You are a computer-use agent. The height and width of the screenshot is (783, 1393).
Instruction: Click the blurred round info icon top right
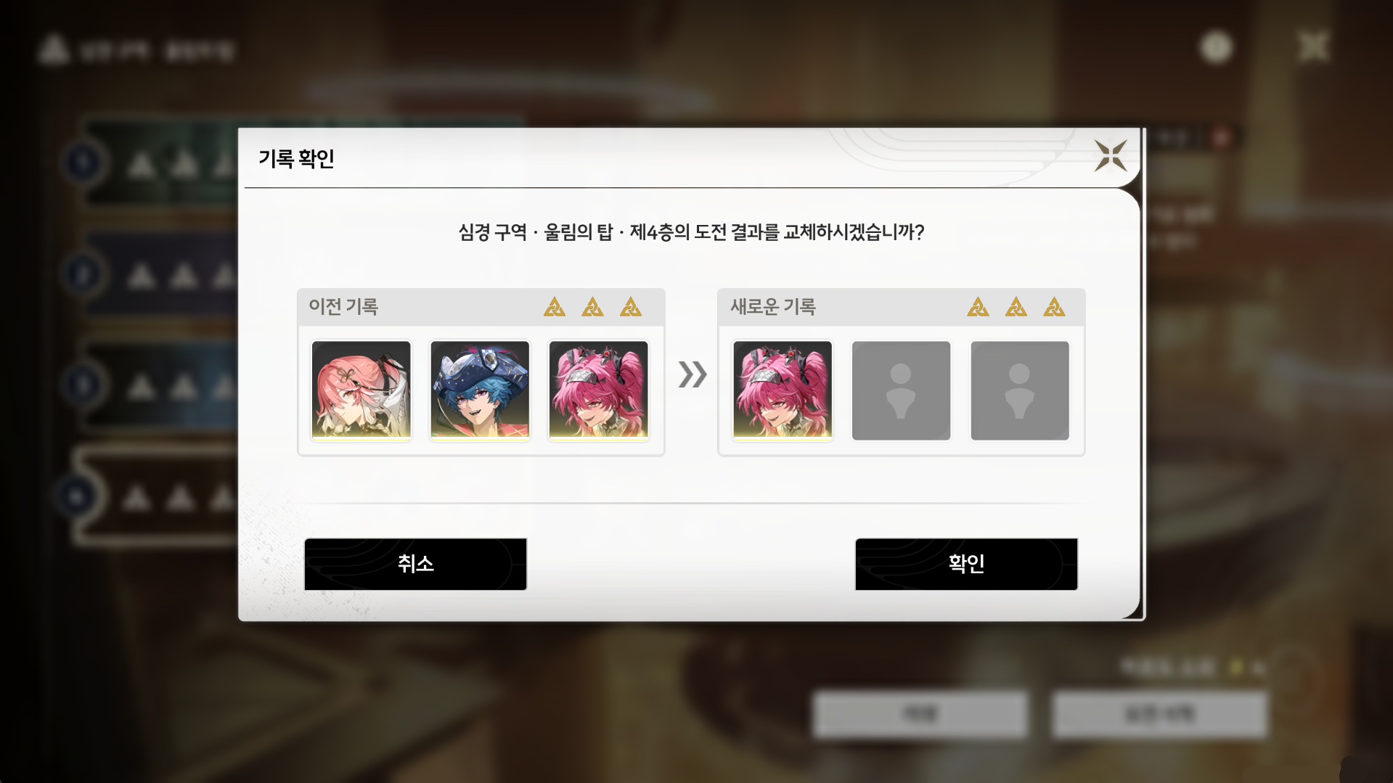[x=1217, y=47]
